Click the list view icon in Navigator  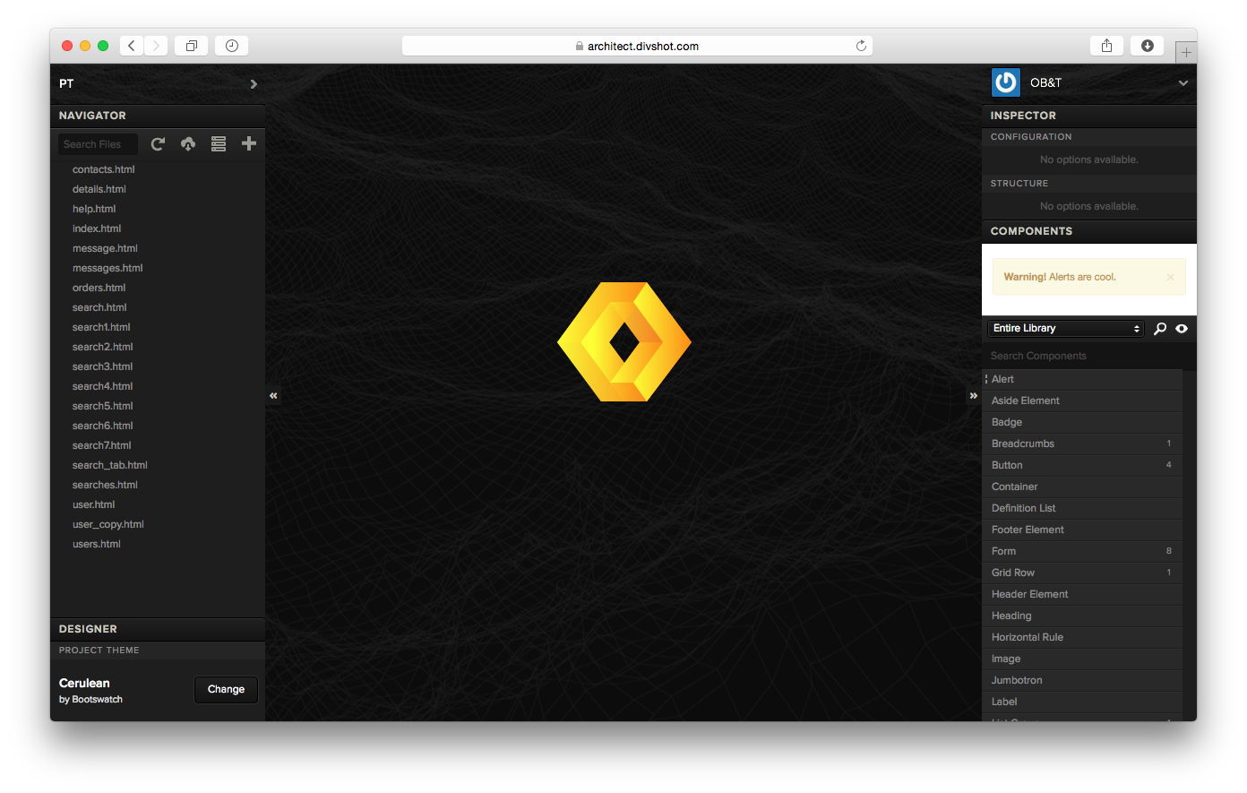click(x=219, y=144)
